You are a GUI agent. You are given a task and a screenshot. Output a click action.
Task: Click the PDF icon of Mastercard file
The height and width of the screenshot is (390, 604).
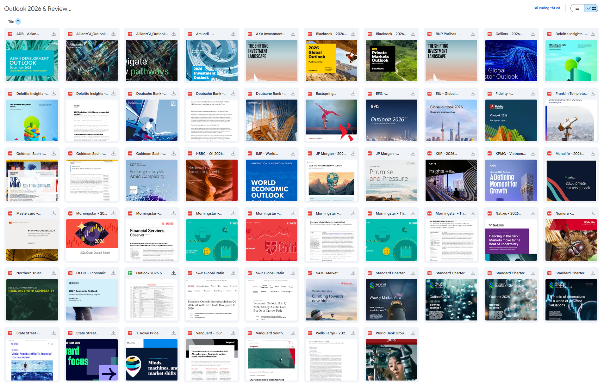(x=10, y=213)
